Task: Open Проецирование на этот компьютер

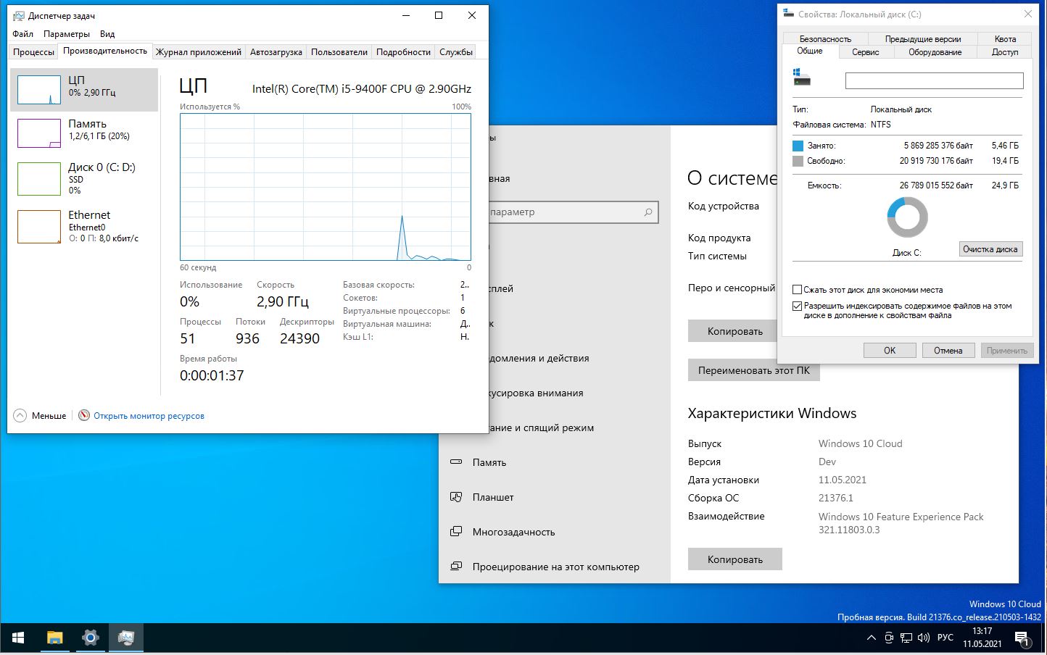Action: click(556, 567)
